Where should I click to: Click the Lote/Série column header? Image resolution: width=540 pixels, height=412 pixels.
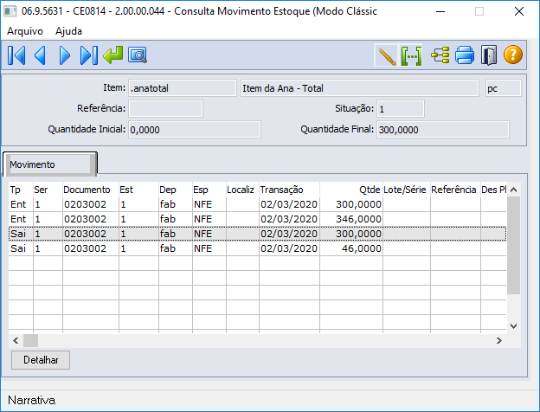(407, 190)
